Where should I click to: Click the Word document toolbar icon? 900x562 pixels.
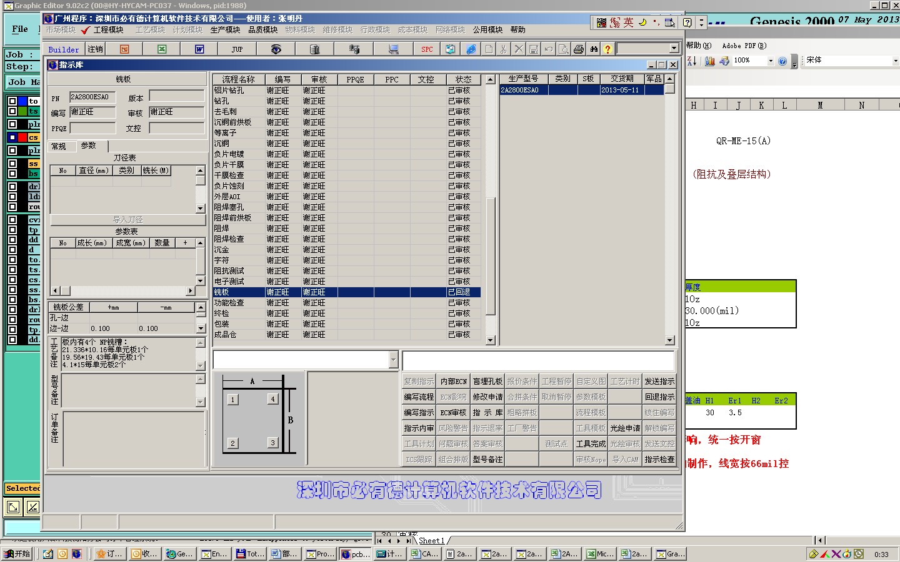pos(199,49)
